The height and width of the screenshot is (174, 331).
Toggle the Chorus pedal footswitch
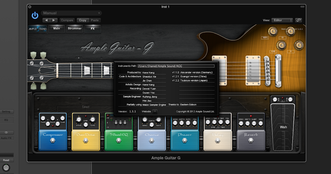click(151, 141)
